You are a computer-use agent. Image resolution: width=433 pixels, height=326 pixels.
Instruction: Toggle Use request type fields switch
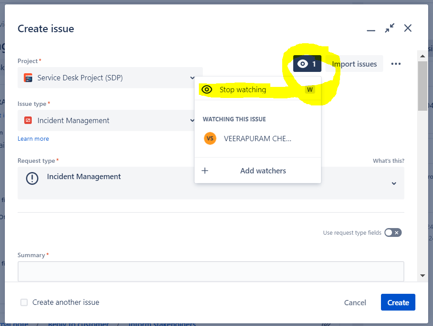393,232
